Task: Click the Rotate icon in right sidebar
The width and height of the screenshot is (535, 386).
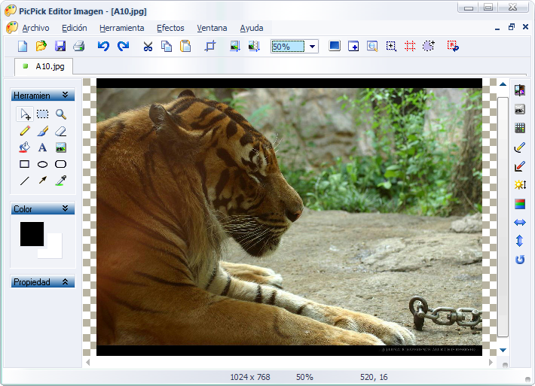Action: 519,260
